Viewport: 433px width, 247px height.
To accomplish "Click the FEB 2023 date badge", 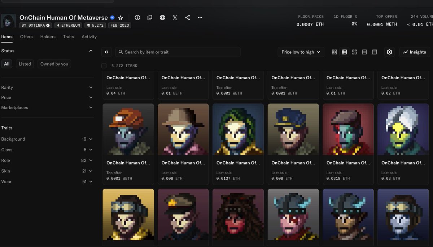I will point(119,26).
